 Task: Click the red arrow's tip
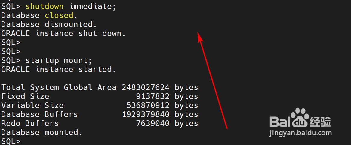tap(198, 34)
